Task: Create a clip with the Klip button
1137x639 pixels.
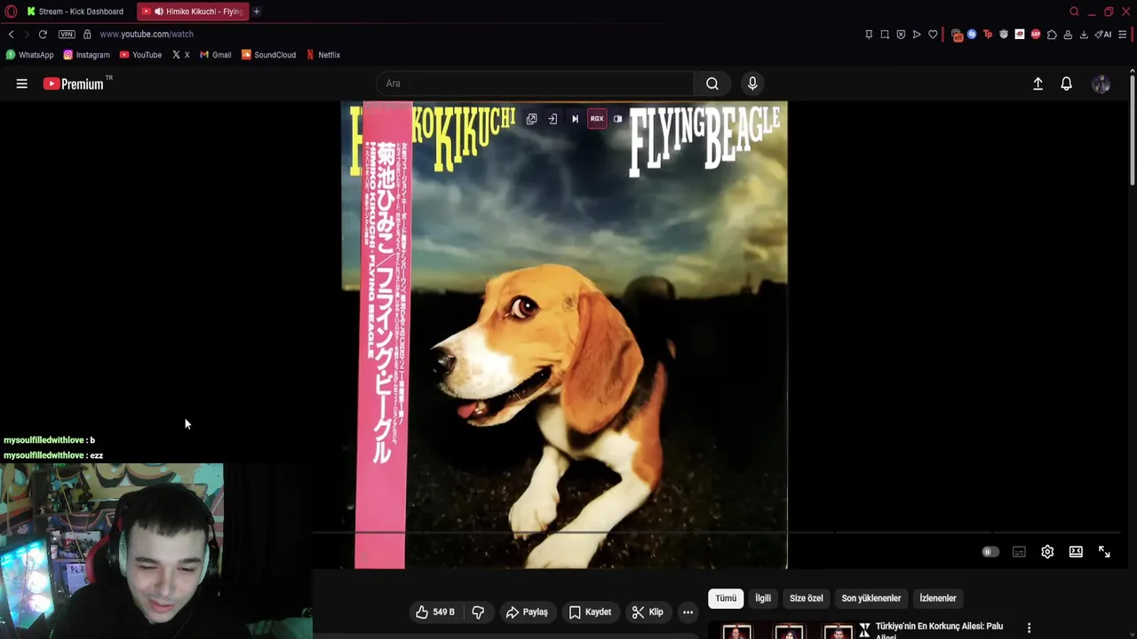Action: pos(648,612)
